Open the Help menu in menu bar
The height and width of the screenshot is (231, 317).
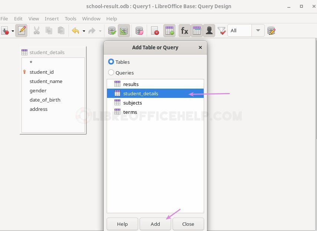[x=111, y=19]
